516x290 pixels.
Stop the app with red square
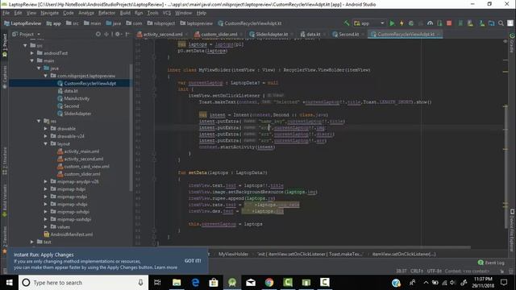[449, 23]
